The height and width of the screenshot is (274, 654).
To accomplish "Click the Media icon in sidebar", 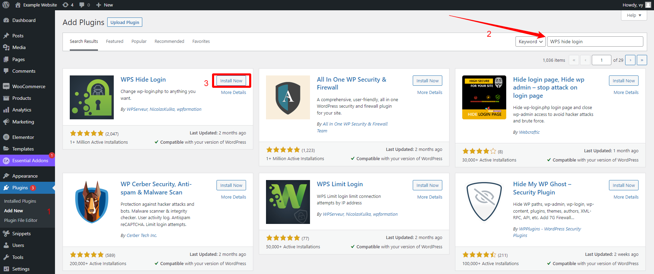I will click(6, 47).
